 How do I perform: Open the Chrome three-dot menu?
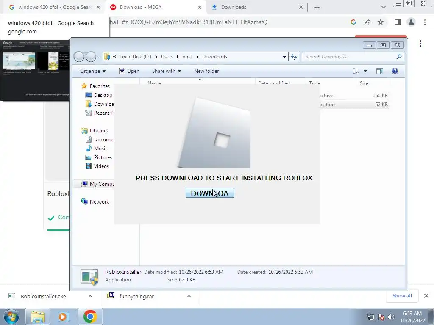pos(425,22)
